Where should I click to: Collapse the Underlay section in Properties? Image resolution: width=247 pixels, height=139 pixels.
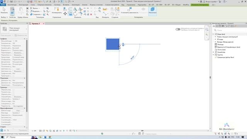pos(24,78)
